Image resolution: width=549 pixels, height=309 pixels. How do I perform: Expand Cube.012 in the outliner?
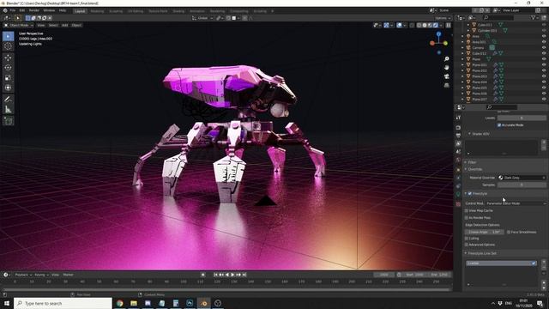click(x=462, y=53)
